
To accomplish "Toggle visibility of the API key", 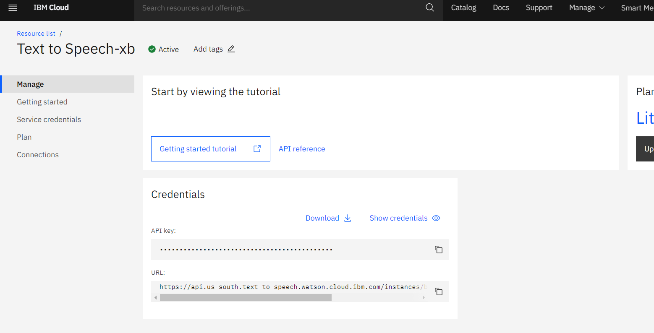I will click(436, 218).
